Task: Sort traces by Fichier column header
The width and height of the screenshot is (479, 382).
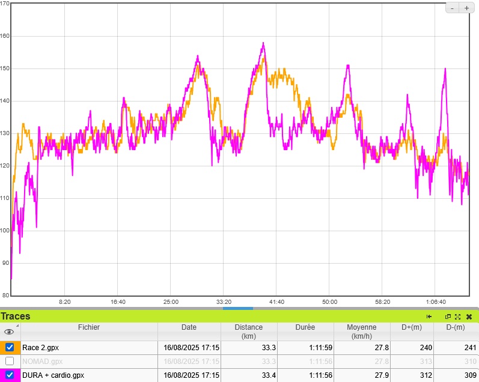Action: click(x=88, y=327)
